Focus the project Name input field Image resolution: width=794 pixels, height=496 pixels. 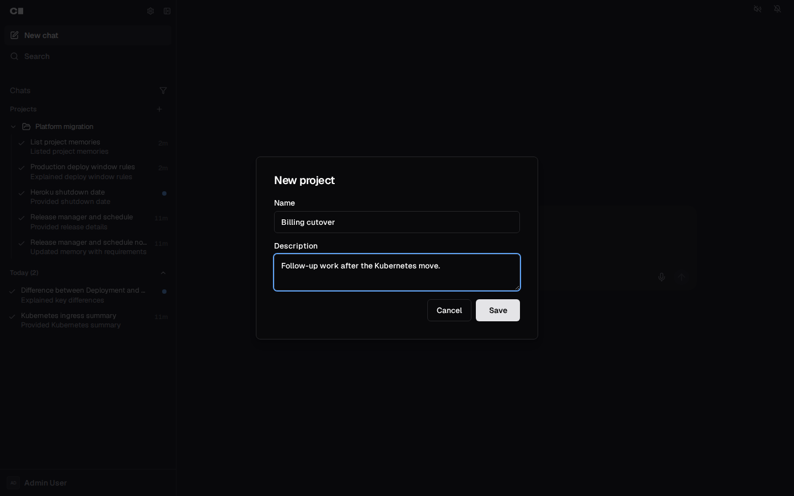pos(396,222)
